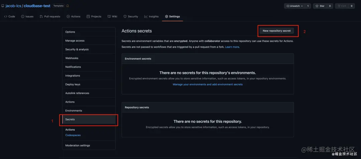Open the Insights tab
Screen dimensions: 361x159
pyautogui.click(x=152, y=16)
